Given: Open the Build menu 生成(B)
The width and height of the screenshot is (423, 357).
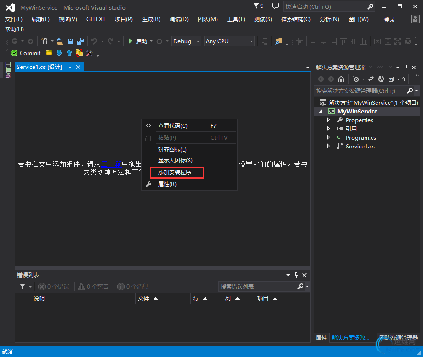Looking at the screenshot, I should point(151,19).
